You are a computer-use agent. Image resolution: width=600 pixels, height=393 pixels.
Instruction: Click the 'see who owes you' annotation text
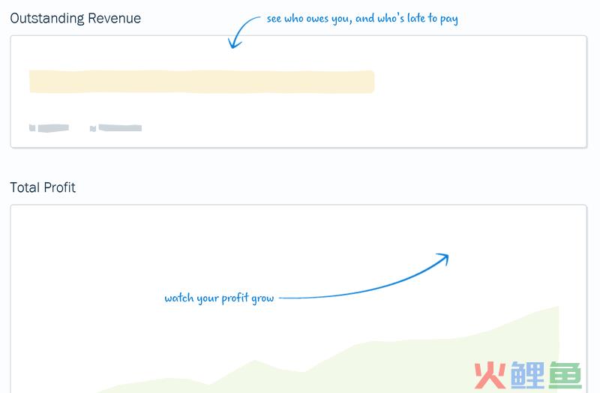tap(362, 19)
